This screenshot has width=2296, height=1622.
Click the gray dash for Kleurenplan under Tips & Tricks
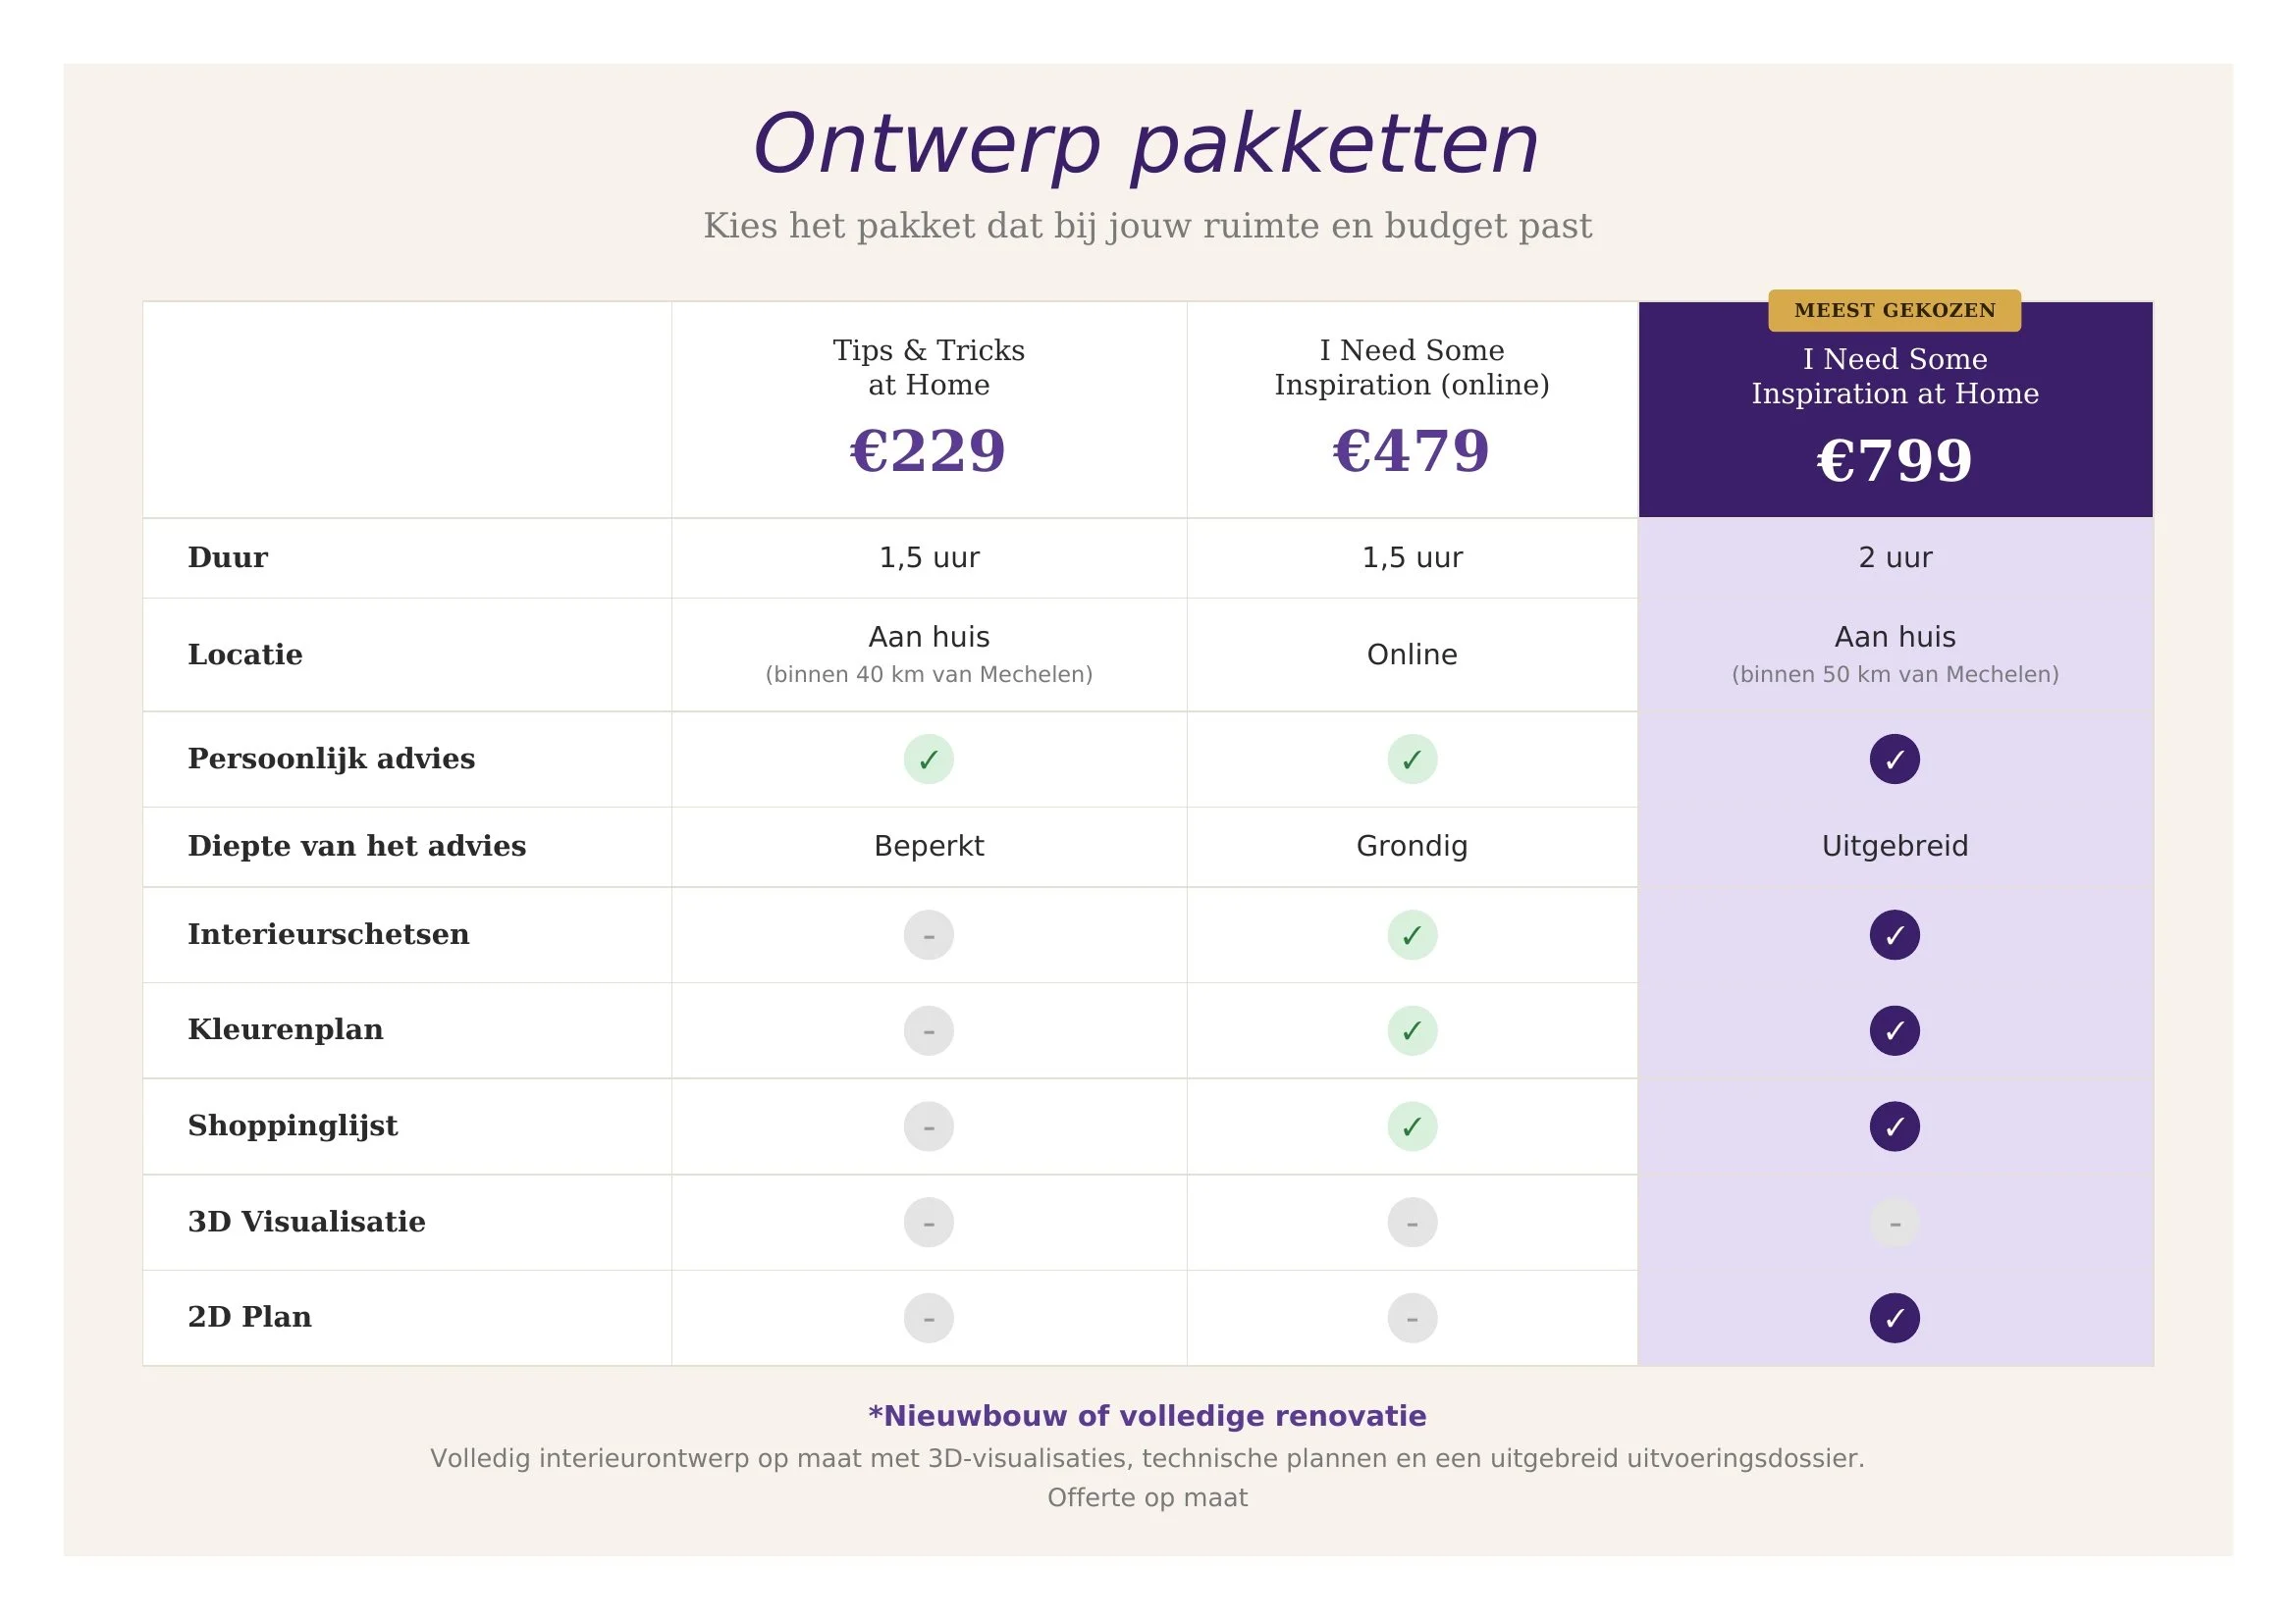click(x=928, y=1030)
